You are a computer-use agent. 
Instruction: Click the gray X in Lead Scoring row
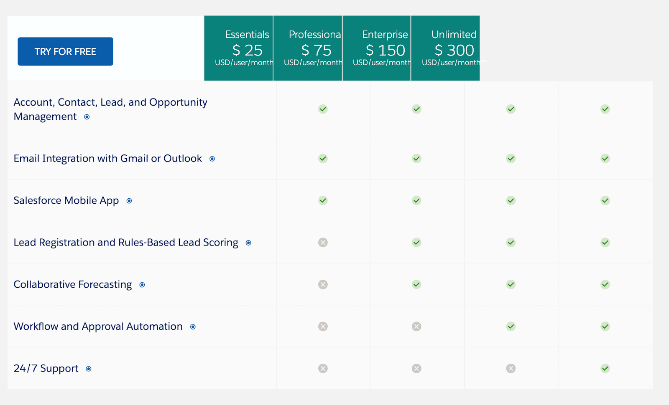point(323,242)
